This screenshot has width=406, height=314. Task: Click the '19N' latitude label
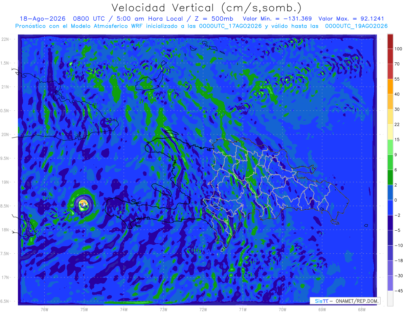pos(5,182)
